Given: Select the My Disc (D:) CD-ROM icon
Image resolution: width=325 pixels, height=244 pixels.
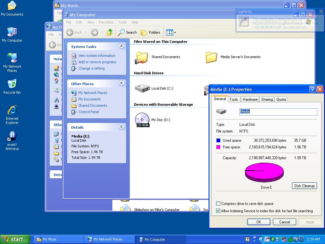Looking at the screenshot, I should pos(142,120).
